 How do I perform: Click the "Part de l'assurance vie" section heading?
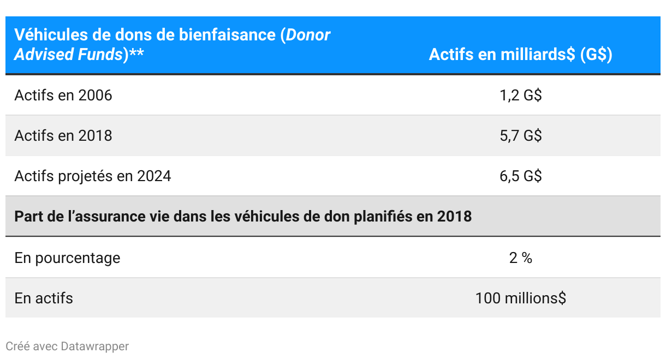(243, 217)
